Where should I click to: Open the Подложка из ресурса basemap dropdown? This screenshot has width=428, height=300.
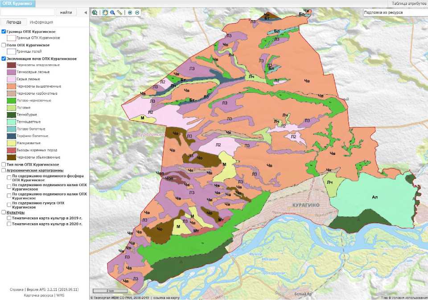395,12
